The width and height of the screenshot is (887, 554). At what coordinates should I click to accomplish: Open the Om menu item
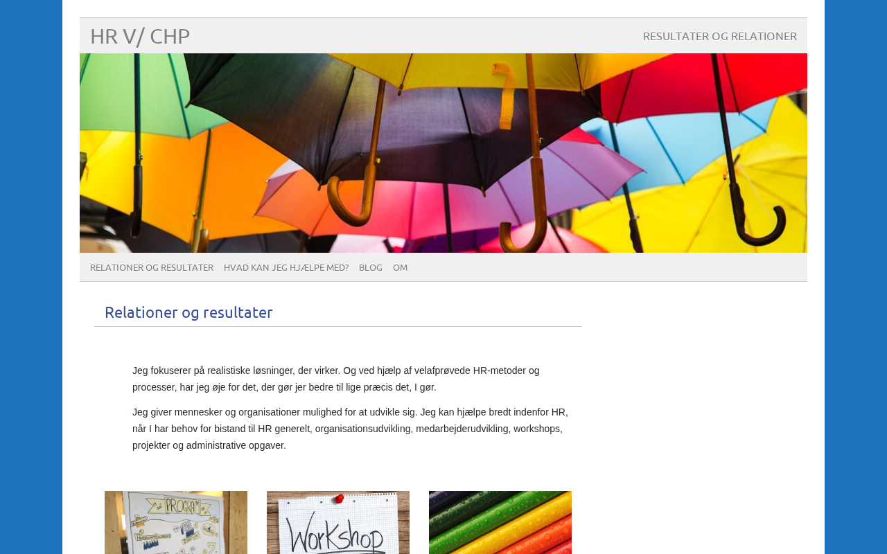pos(401,267)
